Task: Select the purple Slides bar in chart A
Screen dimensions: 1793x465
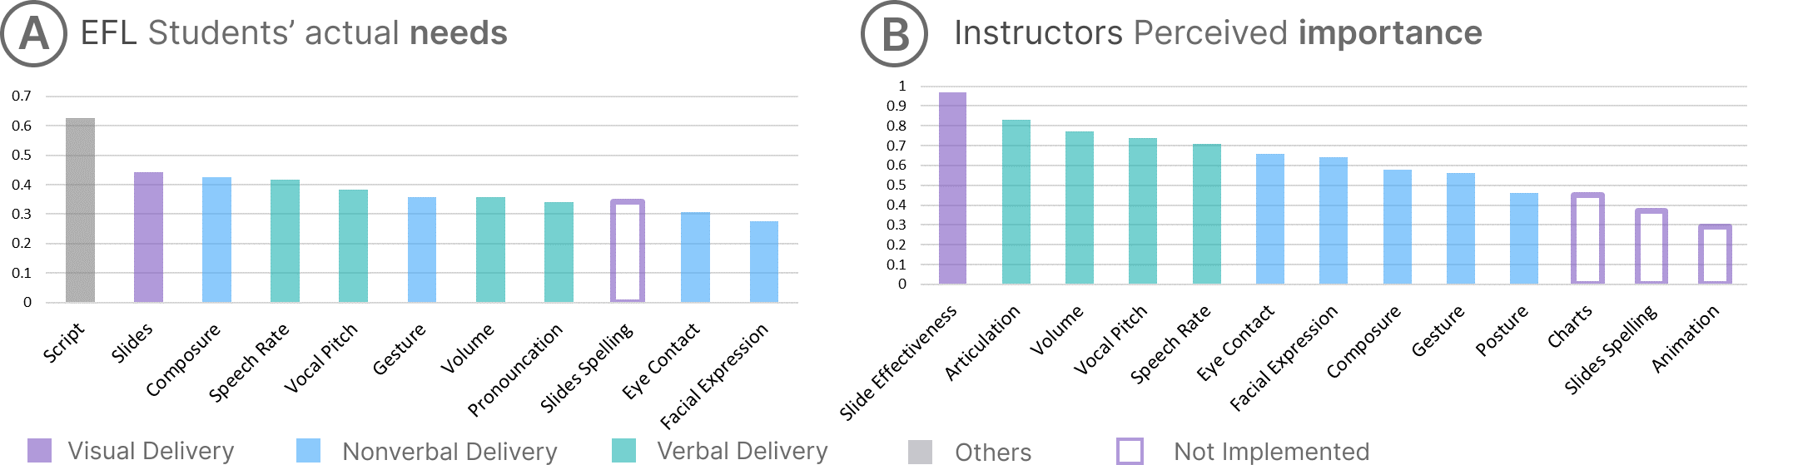Action: click(x=149, y=237)
